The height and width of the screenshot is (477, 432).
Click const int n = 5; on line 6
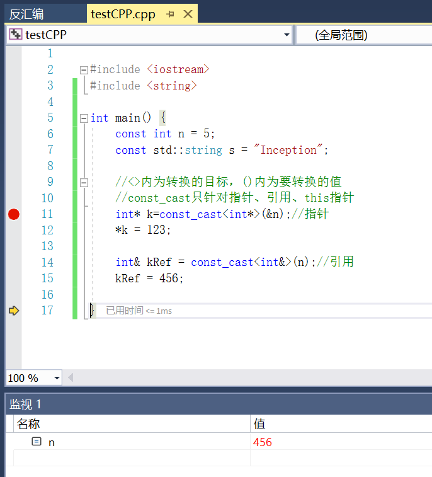165,134
